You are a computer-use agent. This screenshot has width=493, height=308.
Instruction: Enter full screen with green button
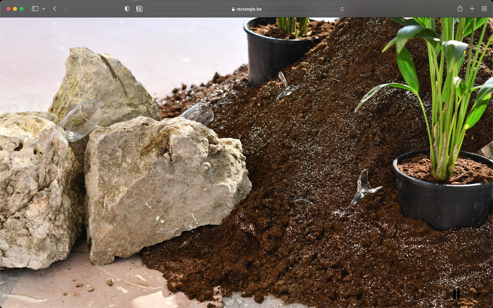coord(22,9)
